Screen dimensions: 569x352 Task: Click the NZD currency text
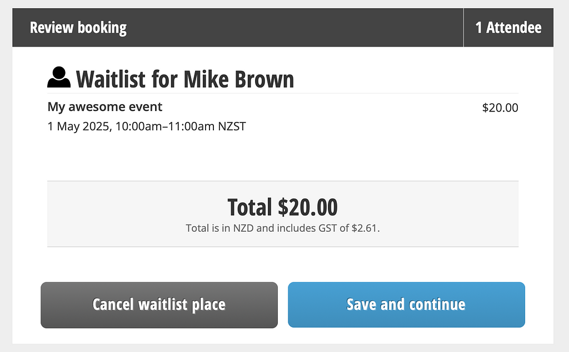click(243, 228)
